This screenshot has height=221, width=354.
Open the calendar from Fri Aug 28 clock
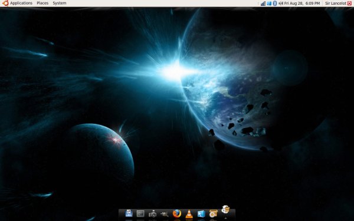pyautogui.click(x=302, y=3)
